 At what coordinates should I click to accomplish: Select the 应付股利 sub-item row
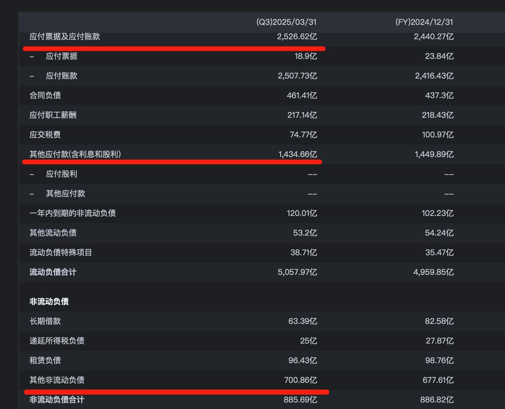click(61, 174)
